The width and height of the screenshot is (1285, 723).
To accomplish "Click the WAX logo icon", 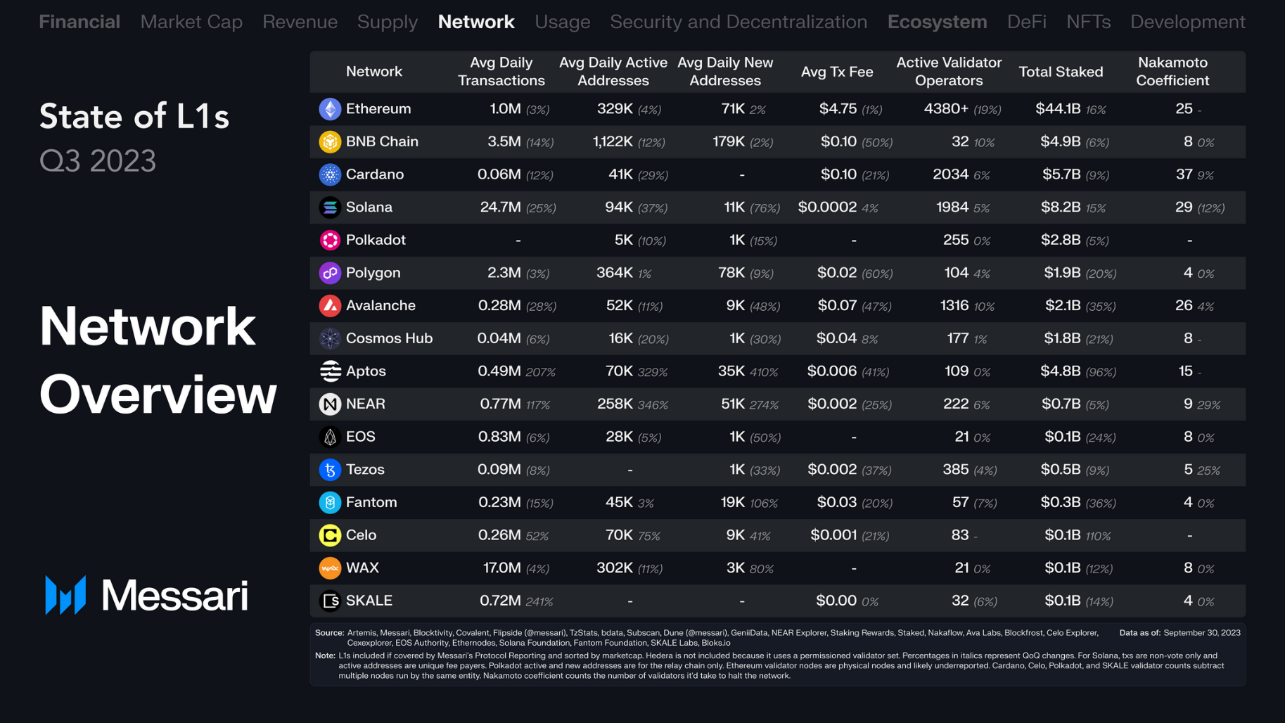I will (x=330, y=568).
